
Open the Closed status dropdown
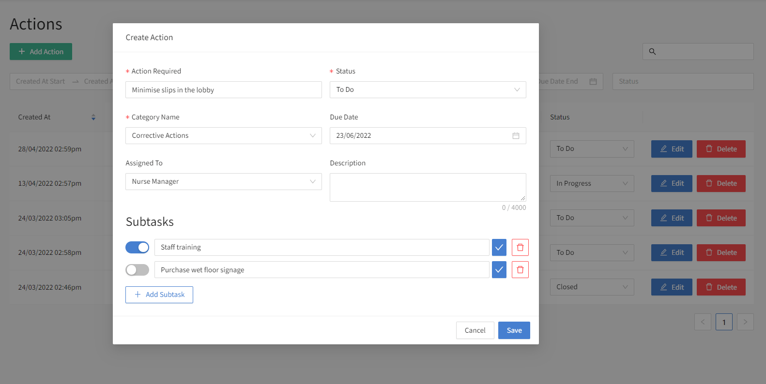pyautogui.click(x=592, y=287)
